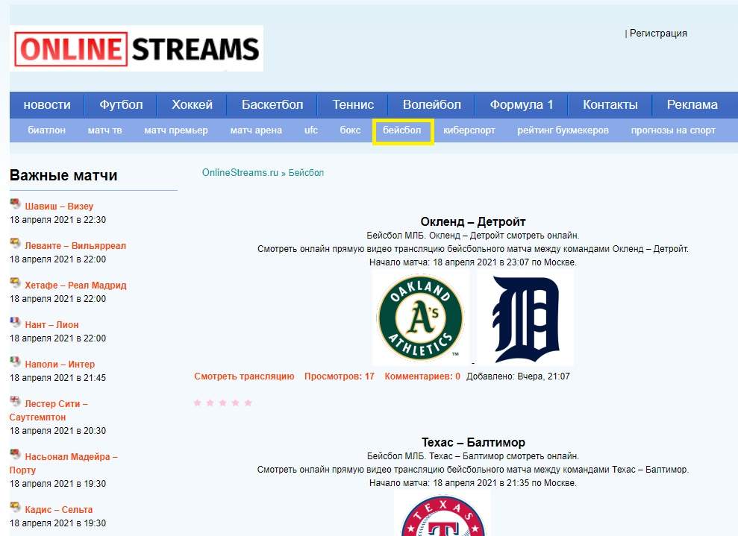
Task: Click the Регистрация link
Action: coord(657,34)
